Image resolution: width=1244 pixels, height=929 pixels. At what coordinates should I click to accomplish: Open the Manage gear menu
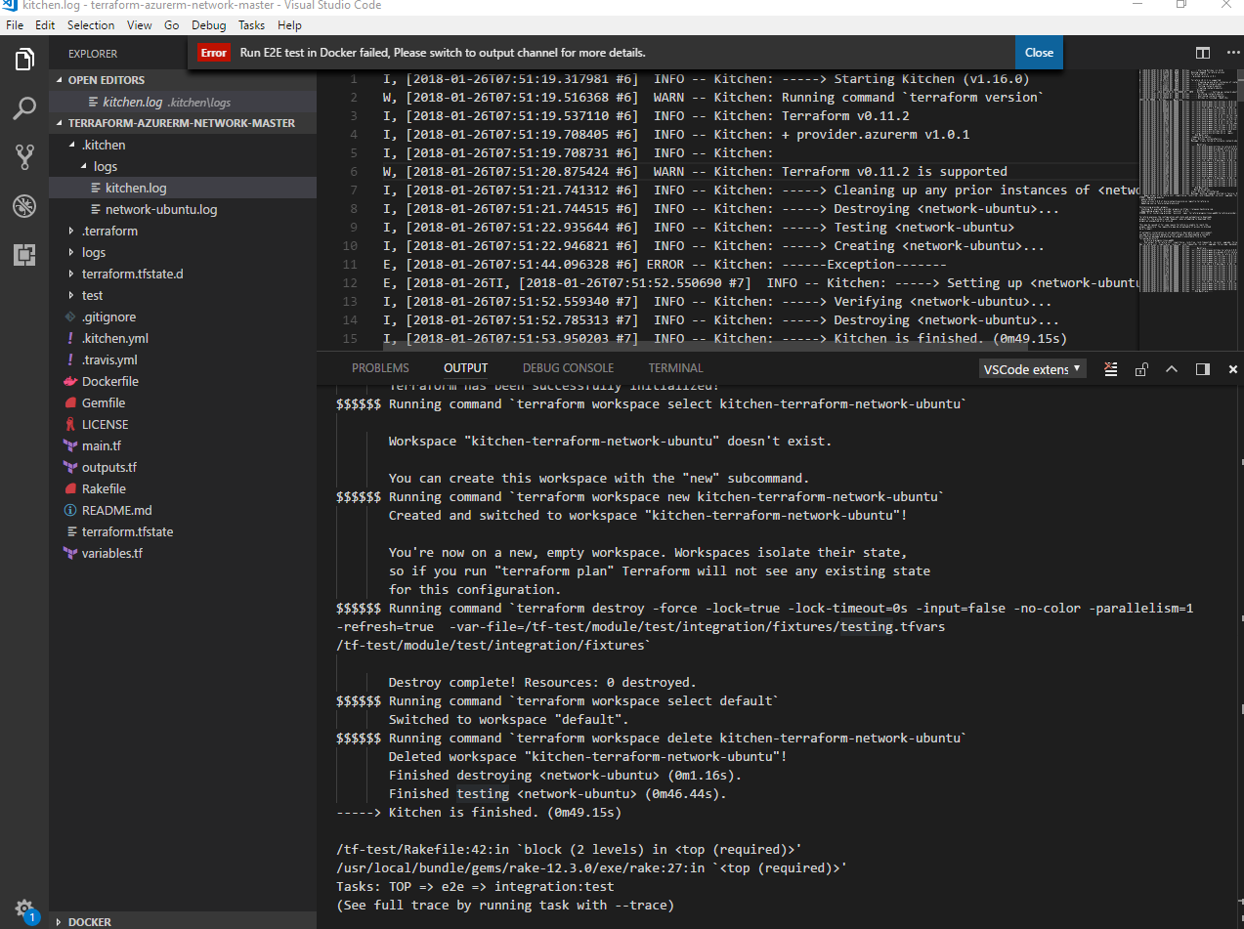24,908
